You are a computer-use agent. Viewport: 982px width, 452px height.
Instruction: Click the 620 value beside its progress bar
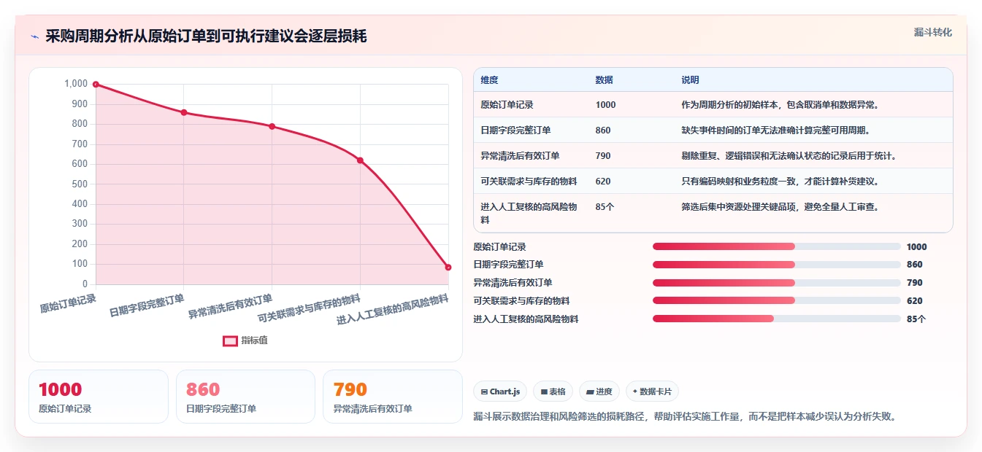click(914, 301)
